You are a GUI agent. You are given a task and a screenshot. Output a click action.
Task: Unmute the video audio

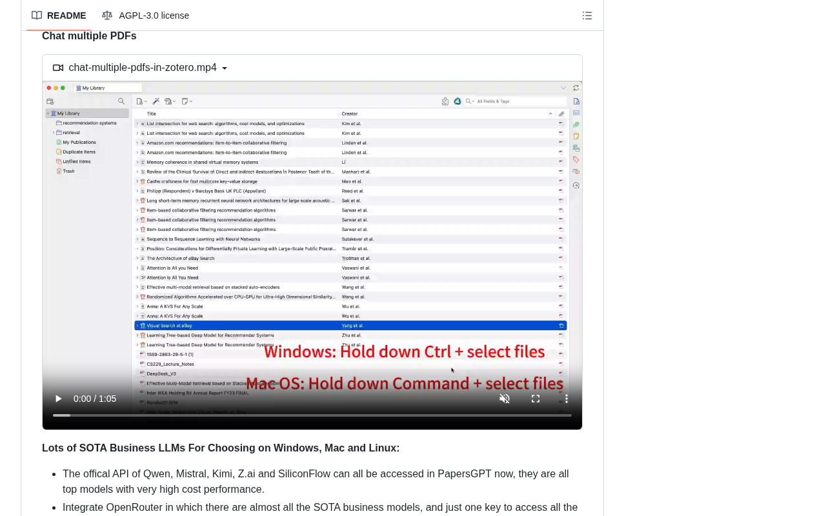[505, 399]
